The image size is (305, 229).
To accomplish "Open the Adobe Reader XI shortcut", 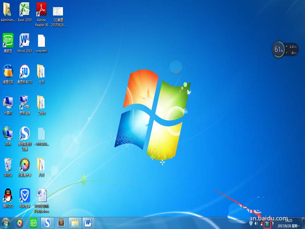I will 42,14.
